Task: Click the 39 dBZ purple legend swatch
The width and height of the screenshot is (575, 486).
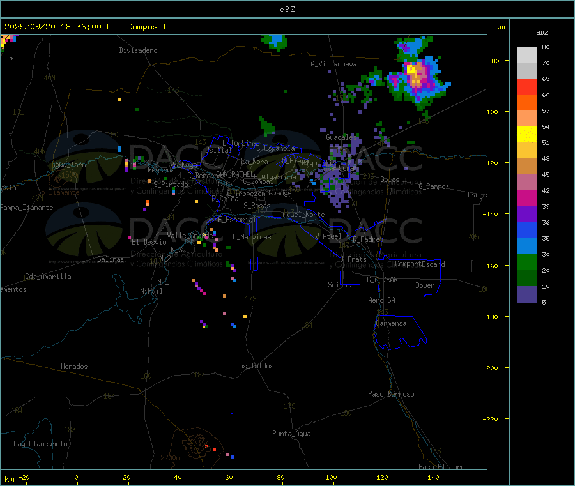Action: tap(526, 215)
